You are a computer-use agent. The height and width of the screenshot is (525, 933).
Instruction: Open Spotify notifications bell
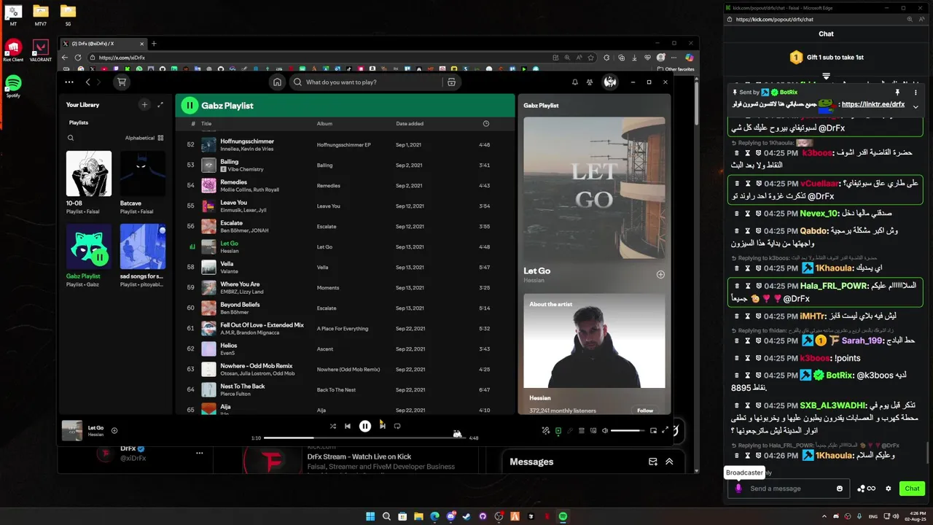tap(574, 82)
